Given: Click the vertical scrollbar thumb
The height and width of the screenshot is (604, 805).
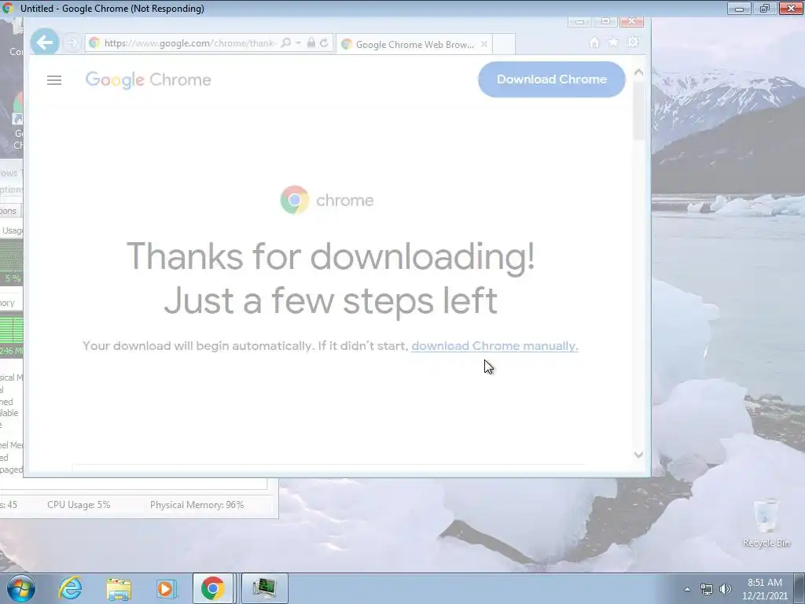Looking at the screenshot, I should [638, 110].
